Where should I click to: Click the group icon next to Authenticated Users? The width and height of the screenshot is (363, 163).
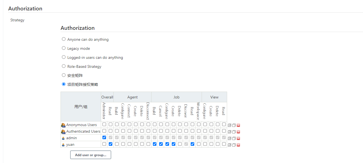coord(63,131)
